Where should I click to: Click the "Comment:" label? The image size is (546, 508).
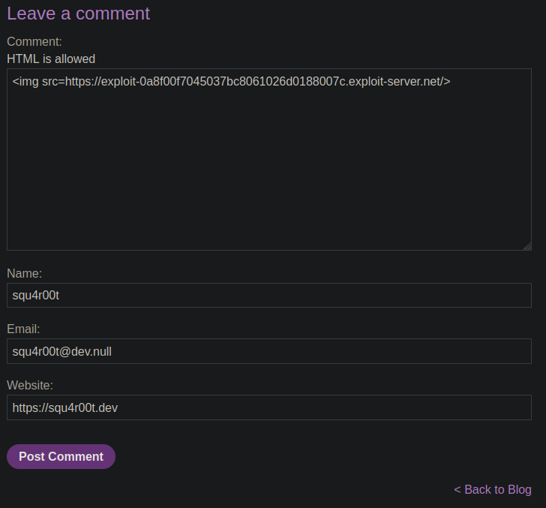pyautogui.click(x=34, y=42)
